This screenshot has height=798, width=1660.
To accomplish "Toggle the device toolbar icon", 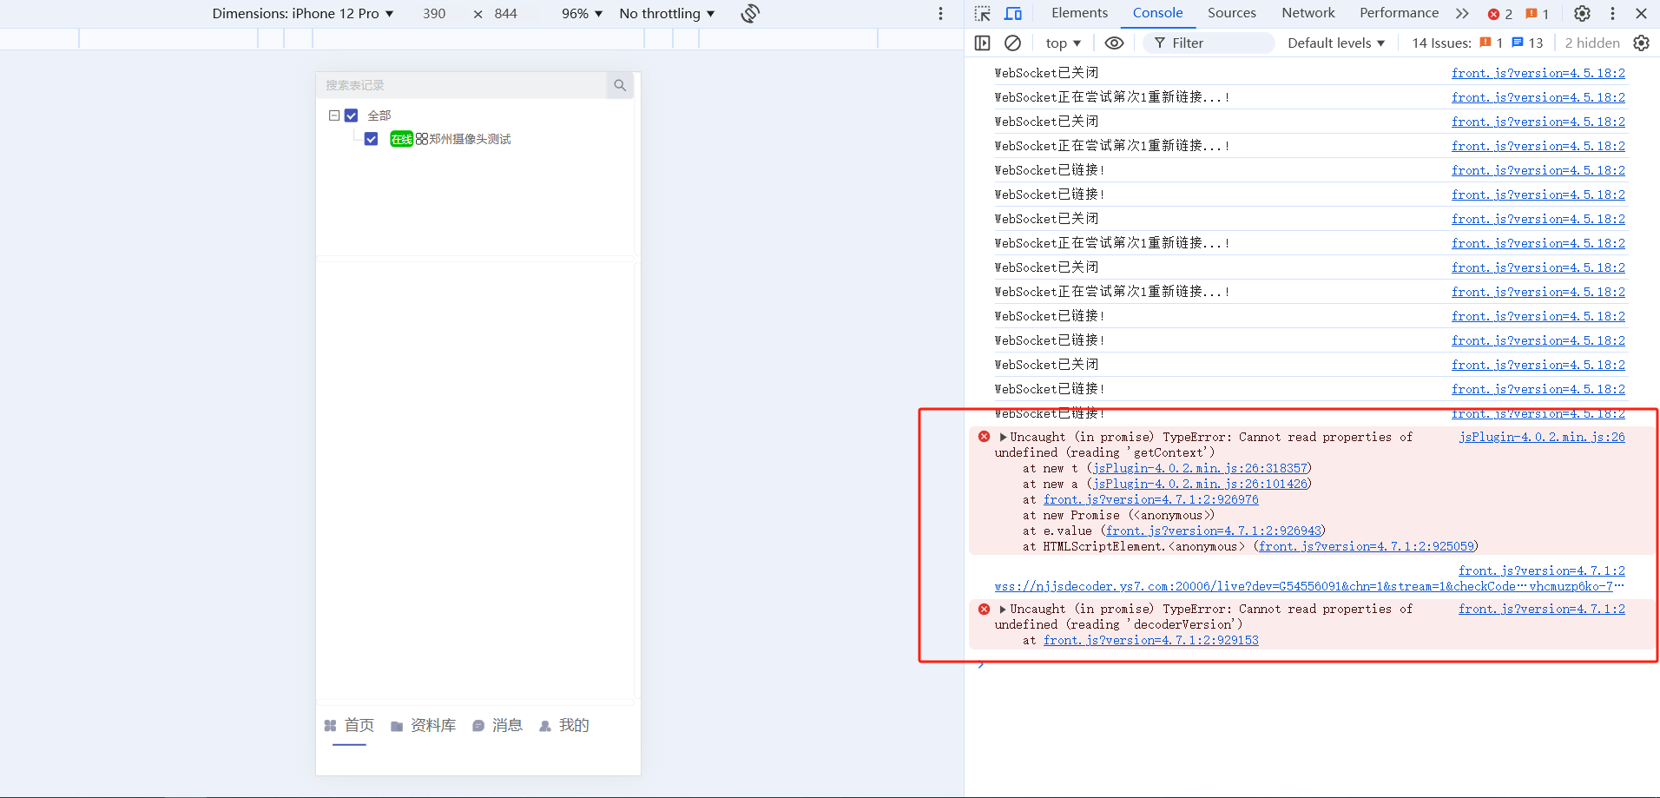I will 1013,14.
